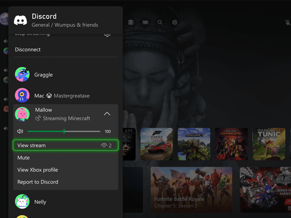Click the Discord title text

[x=44, y=16]
